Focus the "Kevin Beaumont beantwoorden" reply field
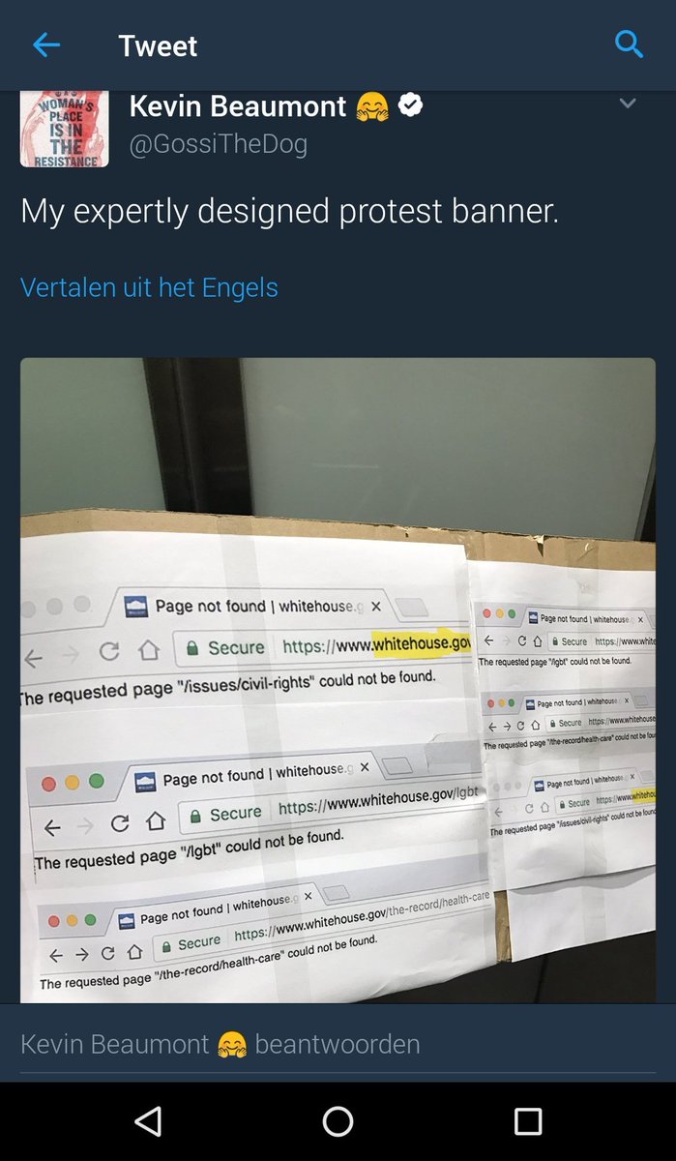This screenshot has width=676, height=1161. pyautogui.click(x=338, y=1044)
